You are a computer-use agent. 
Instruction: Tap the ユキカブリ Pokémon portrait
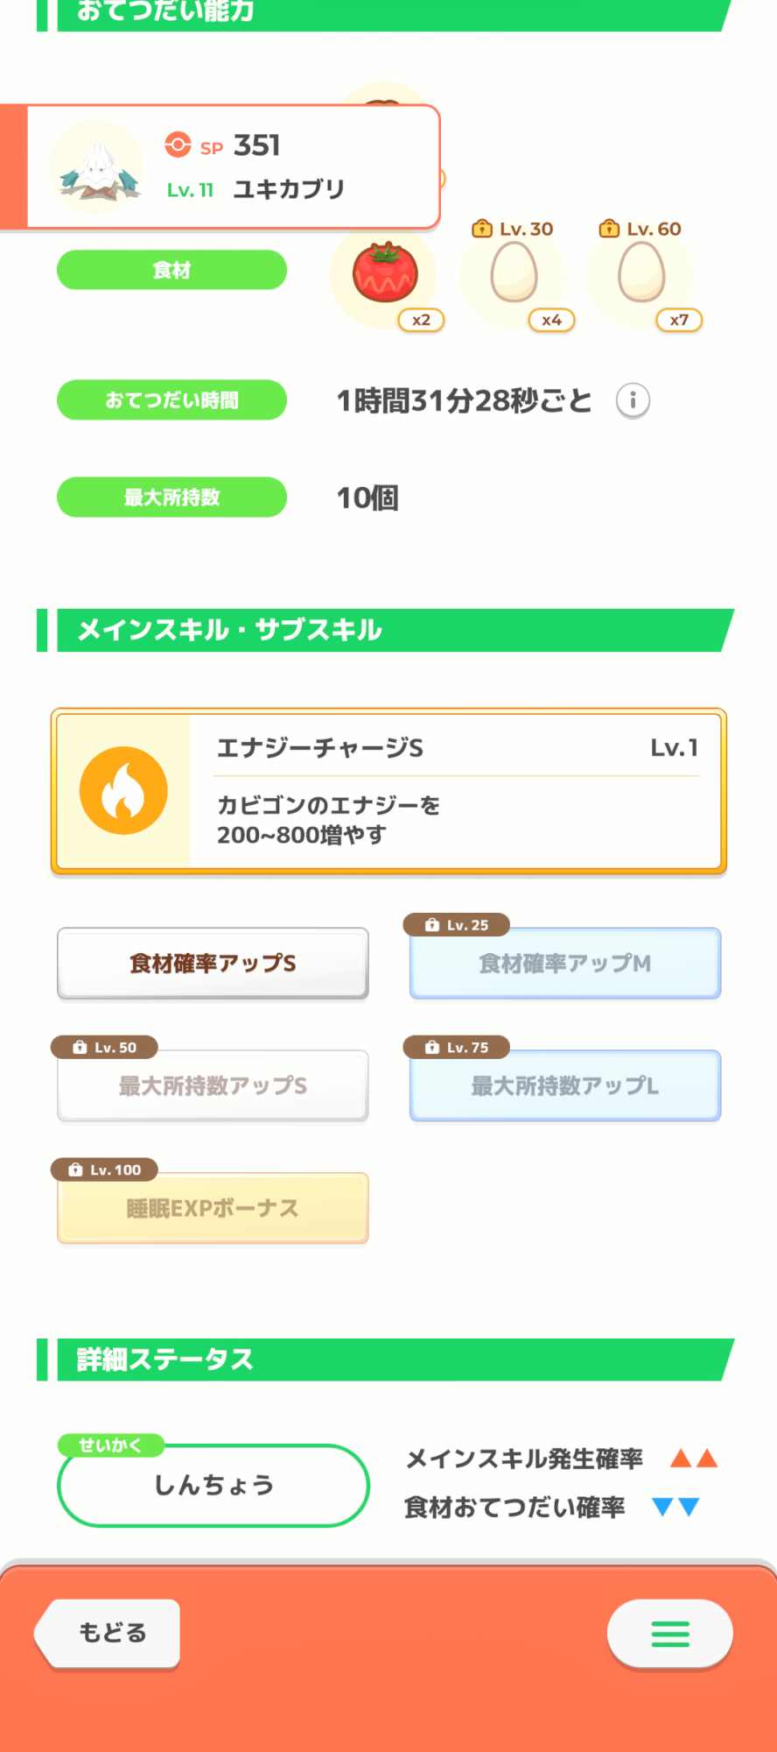click(97, 168)
